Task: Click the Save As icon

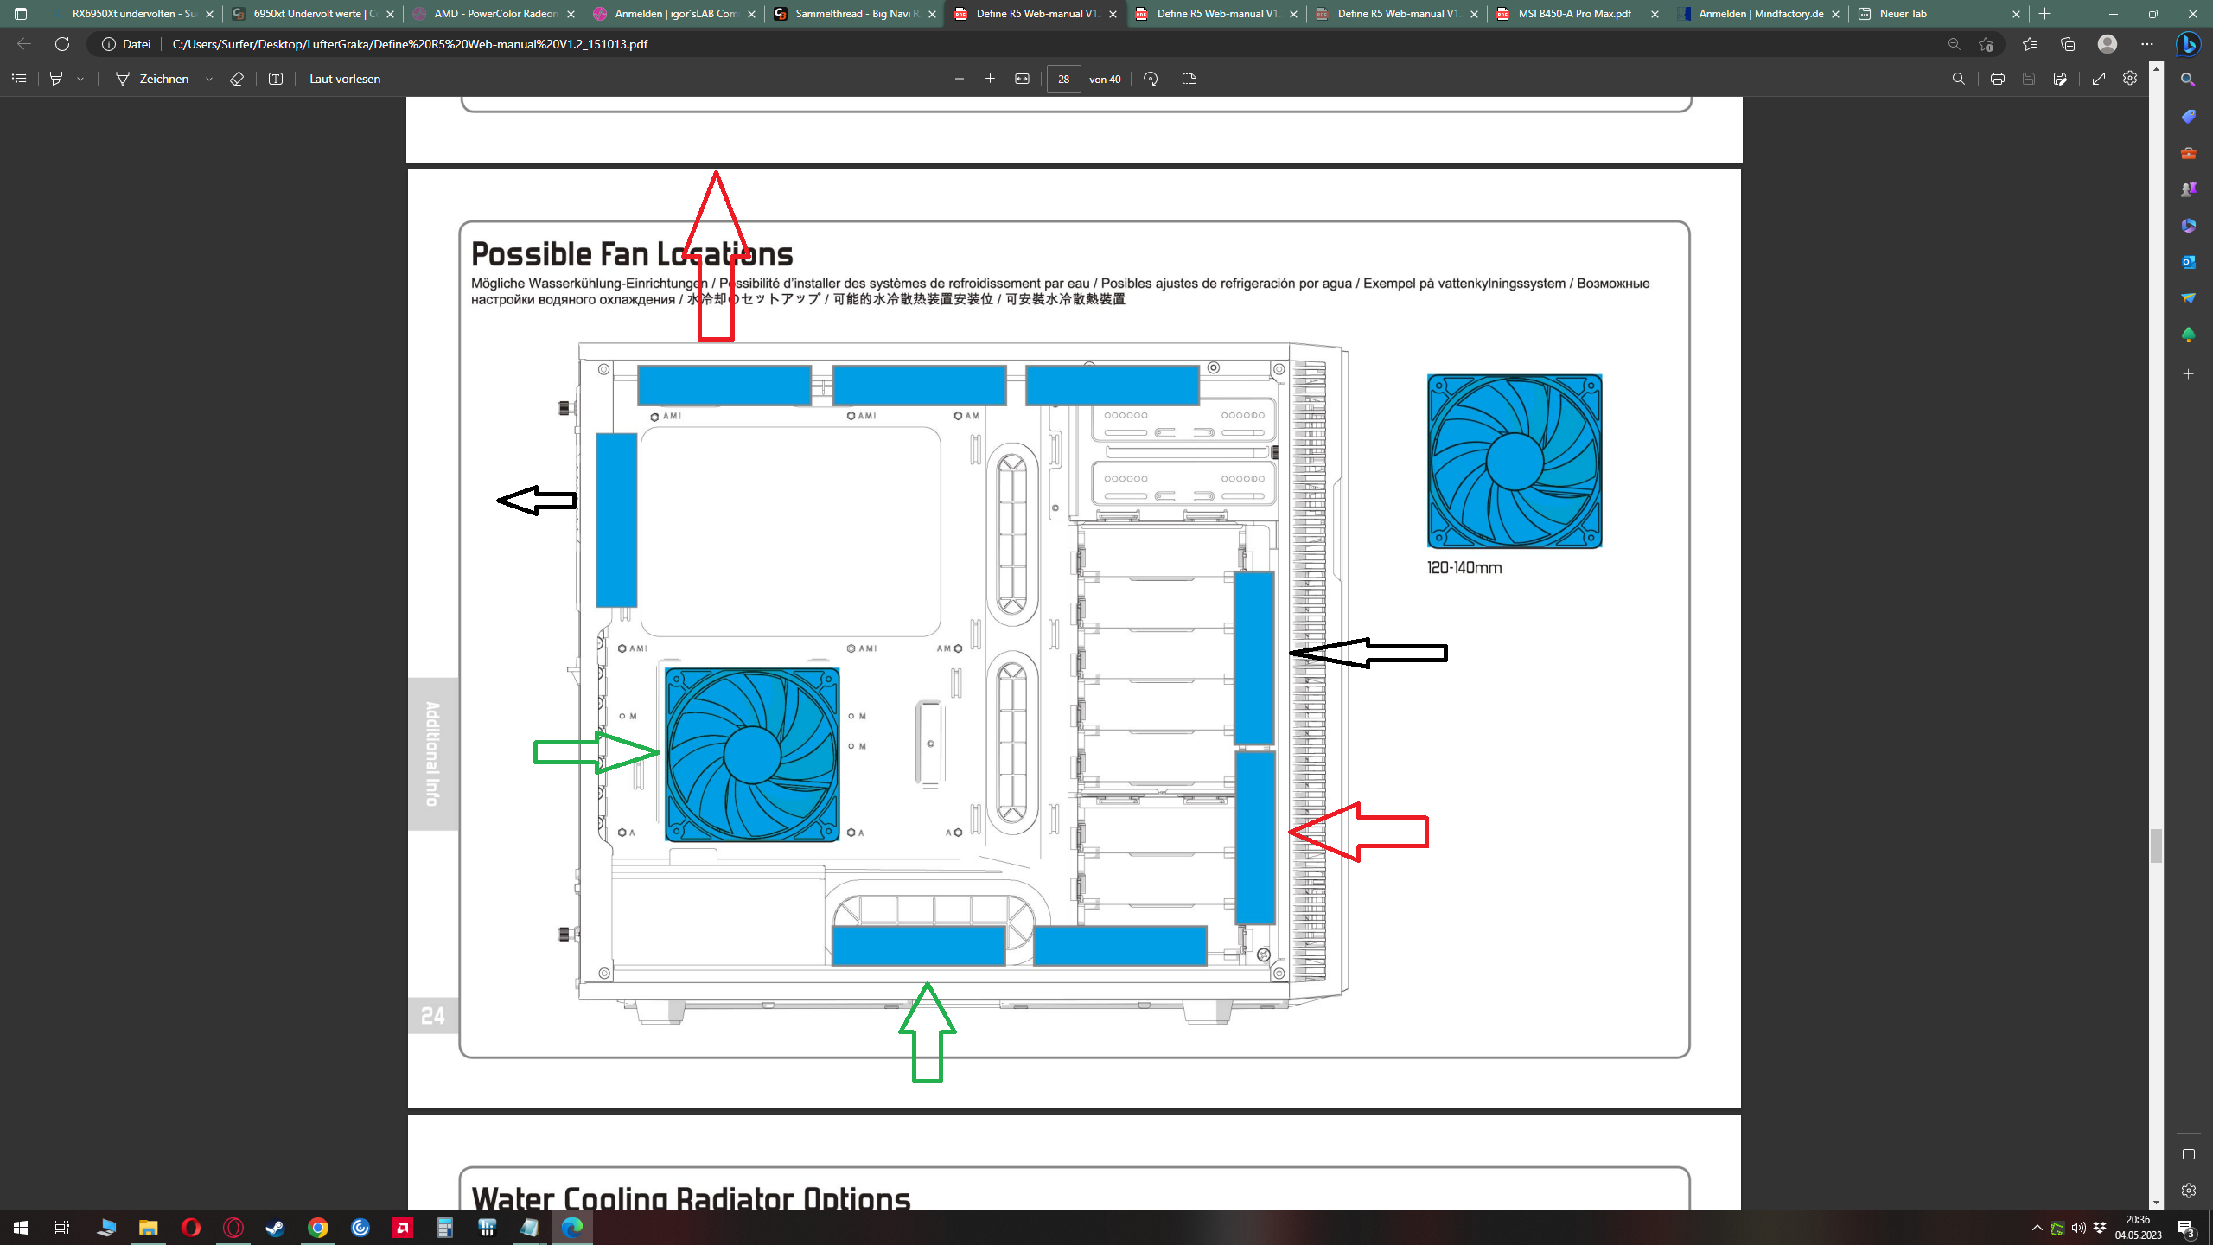Action: click(2060, 79)
